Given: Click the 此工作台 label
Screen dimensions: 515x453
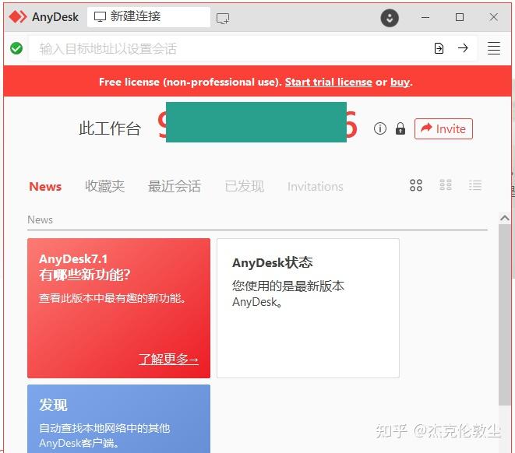Looking at the screenshot, I should click(110, 128).
